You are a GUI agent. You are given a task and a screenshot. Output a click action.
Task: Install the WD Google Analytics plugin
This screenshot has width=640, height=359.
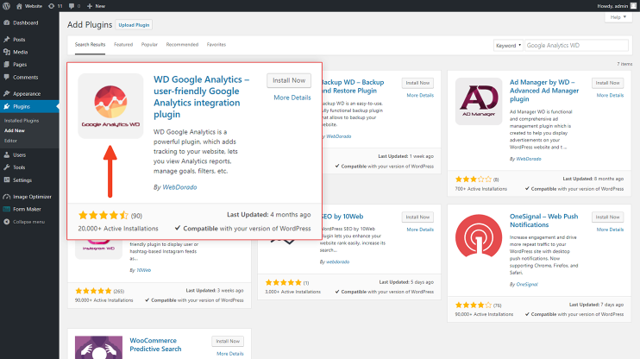click(289, 80)
